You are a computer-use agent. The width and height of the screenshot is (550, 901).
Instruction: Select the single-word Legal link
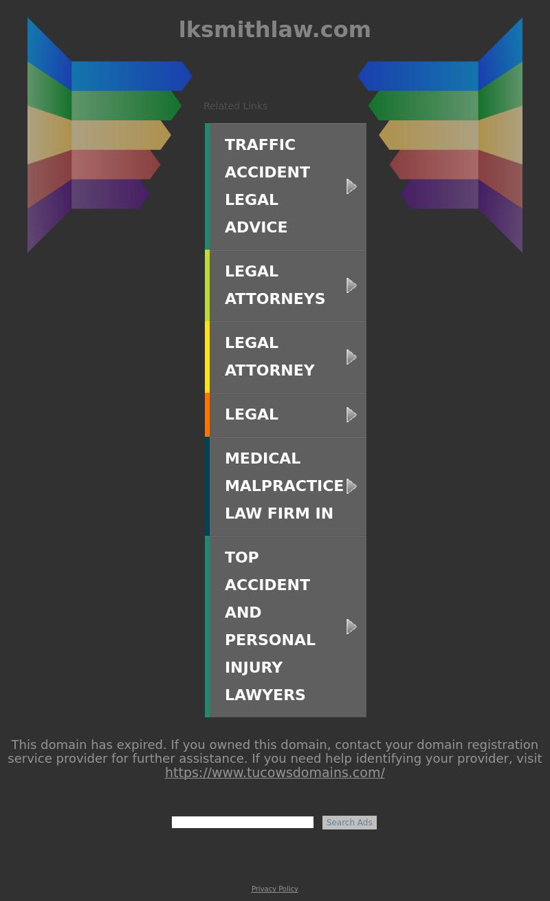click(252, 414)
